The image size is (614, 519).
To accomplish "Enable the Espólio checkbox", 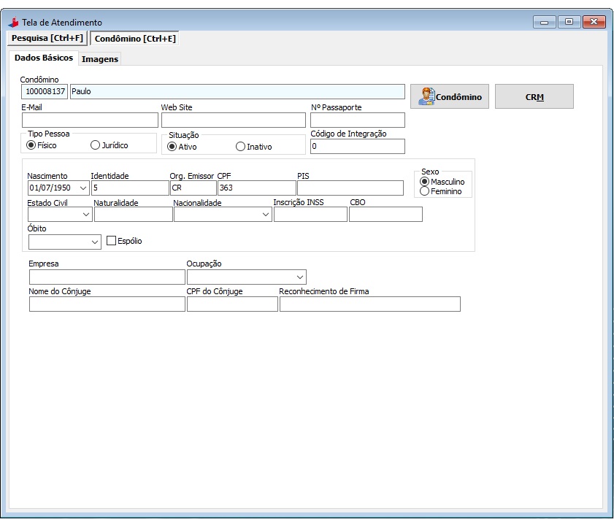I will click(x=112, y=240).
